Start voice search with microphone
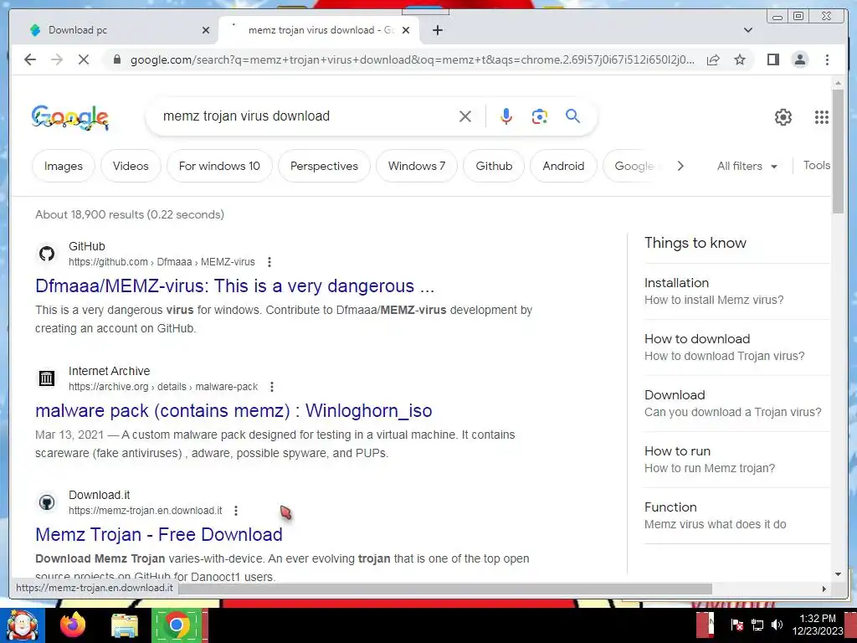This screenshot has height=643, width=857. tap(506, 116)
